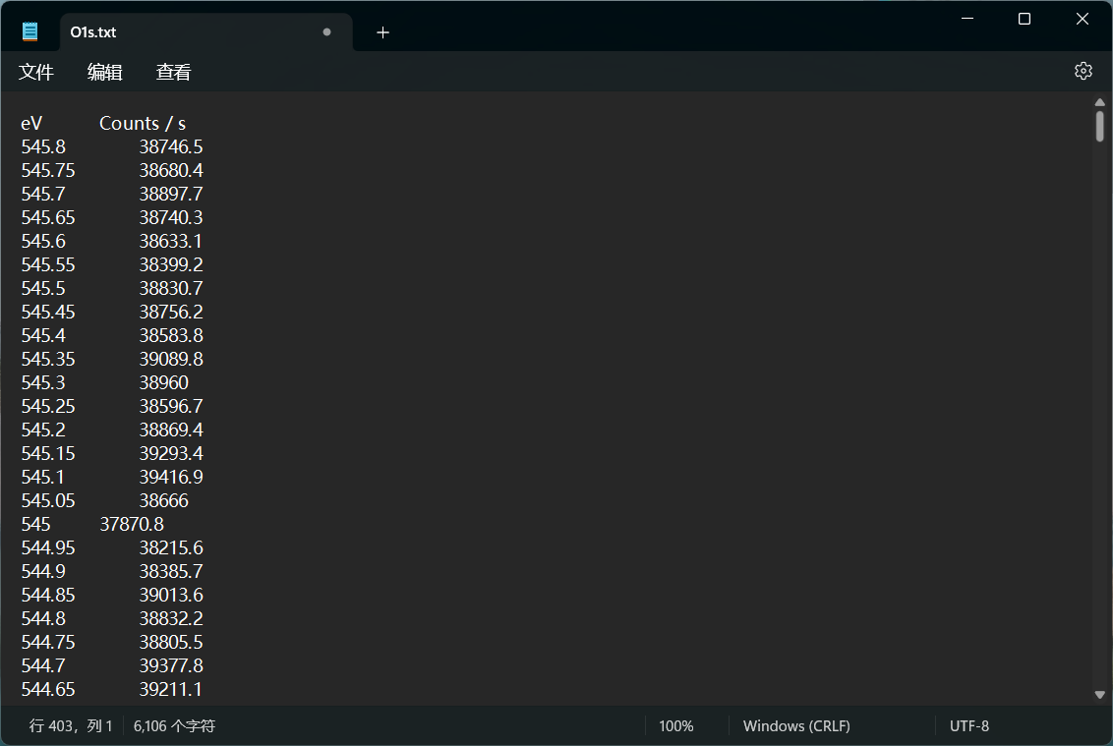
Task: Click on count value 38960
Action: pyautogui.click(x=164, y=382)
